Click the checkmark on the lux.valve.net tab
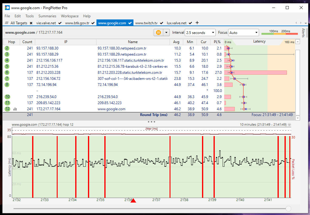 (x=190, y=23)
